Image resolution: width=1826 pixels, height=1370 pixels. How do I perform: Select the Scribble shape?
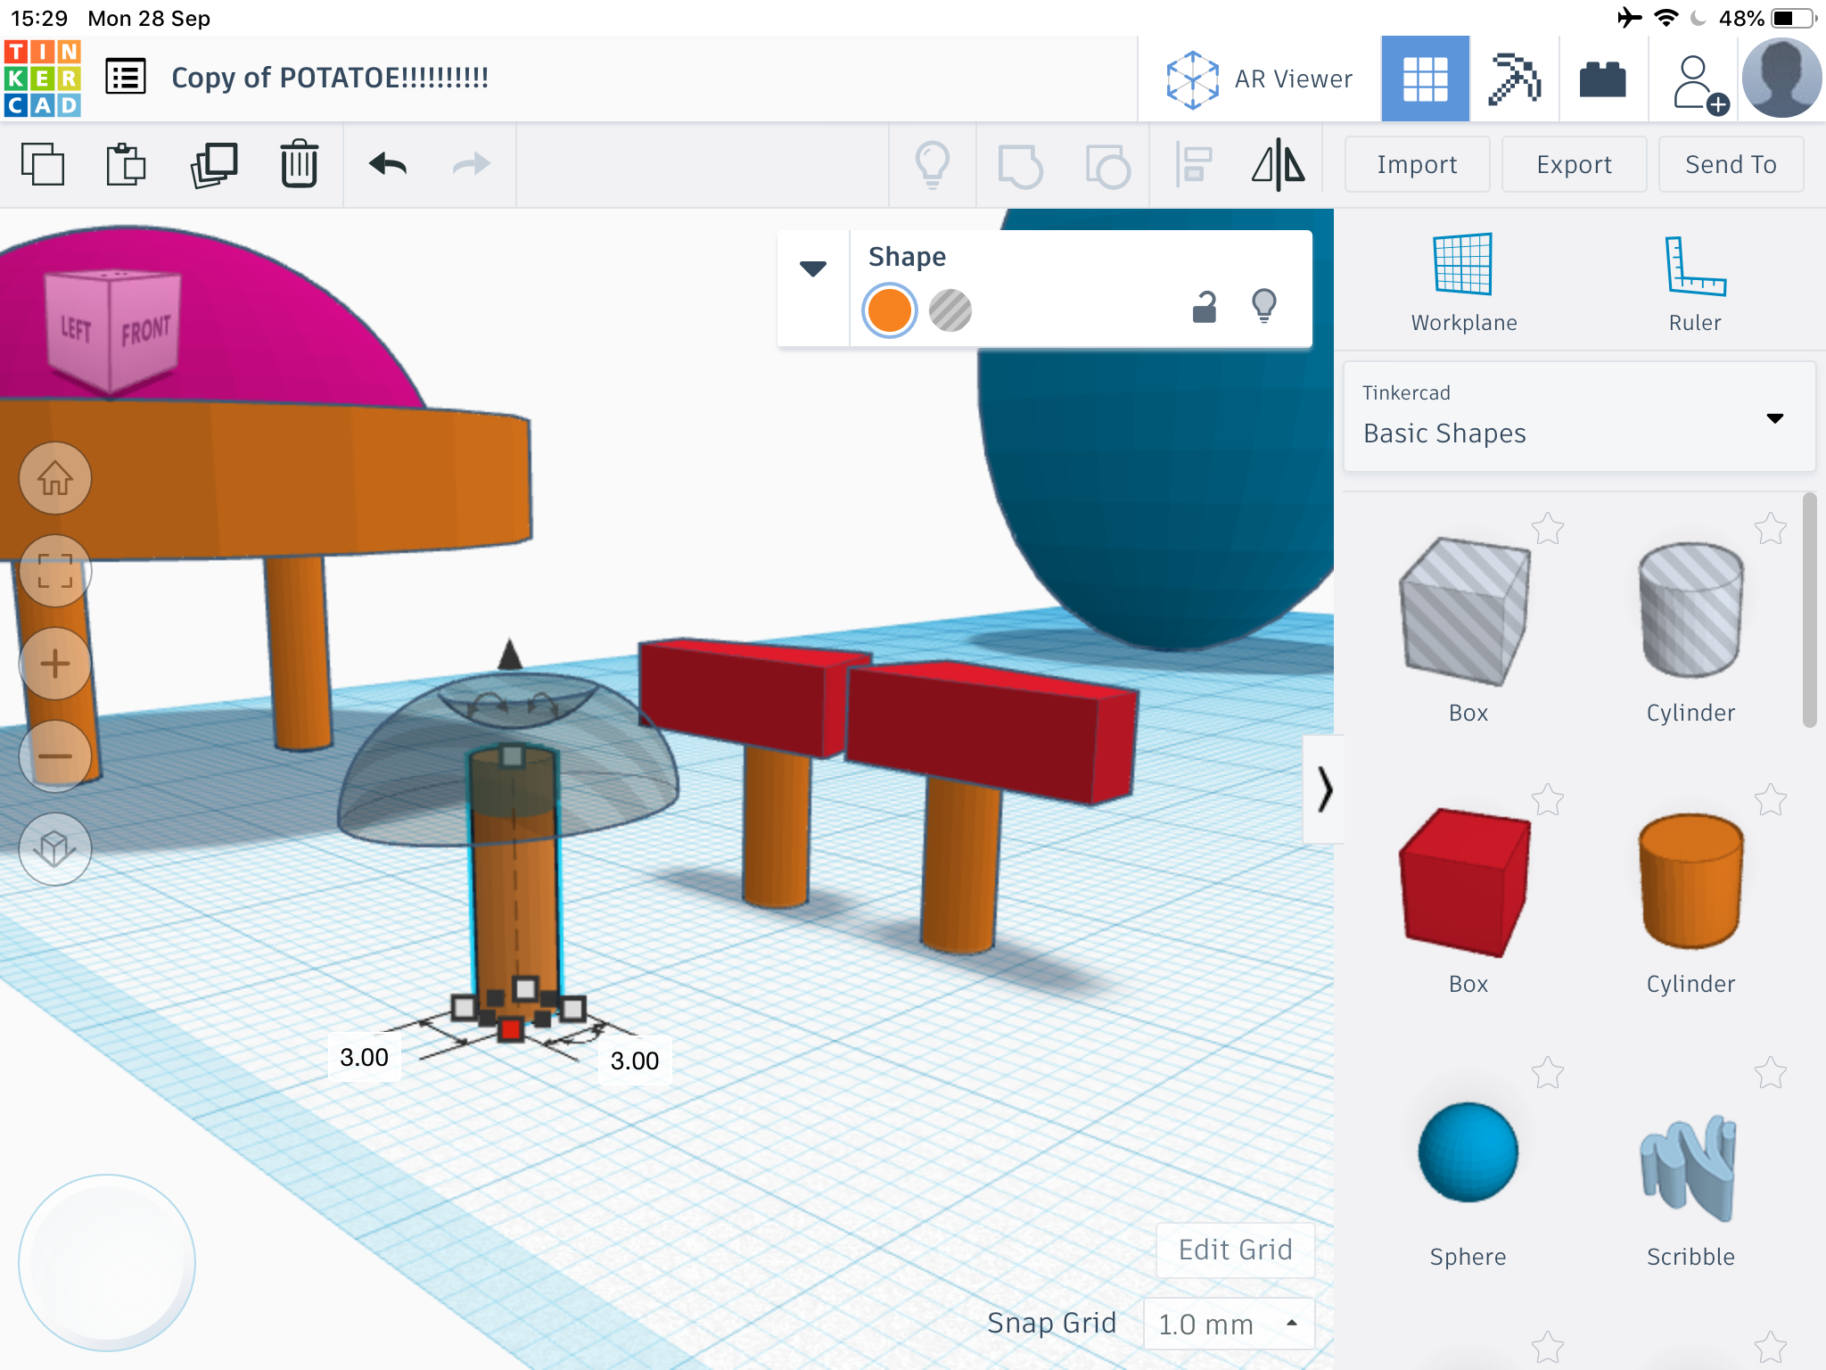tap(1689, 1167)
